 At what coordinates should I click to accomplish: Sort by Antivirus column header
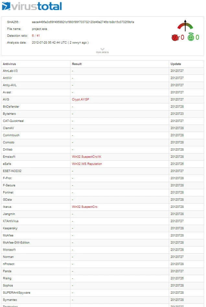coord(9,64)
